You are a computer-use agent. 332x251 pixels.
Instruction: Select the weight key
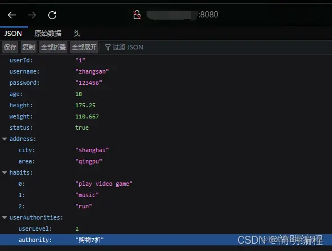[21, 116]
